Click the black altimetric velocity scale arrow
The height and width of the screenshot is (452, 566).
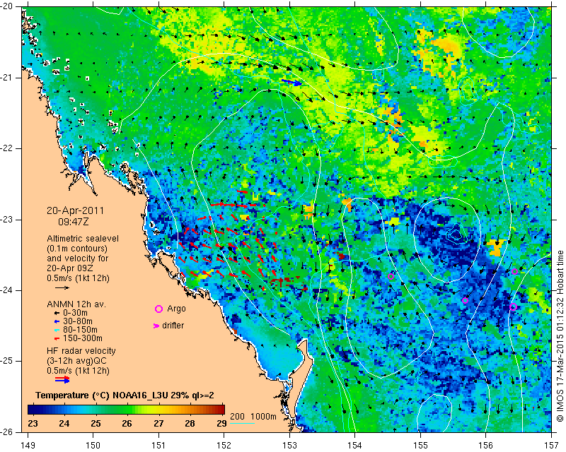(62, 287)
